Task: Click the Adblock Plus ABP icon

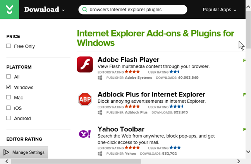Action: click(x=84, y=99)
